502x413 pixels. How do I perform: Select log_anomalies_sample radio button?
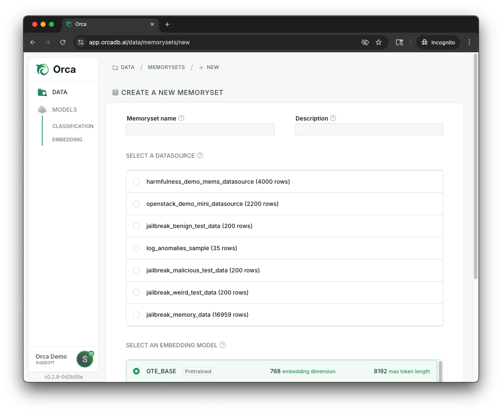tap(136, 248)
